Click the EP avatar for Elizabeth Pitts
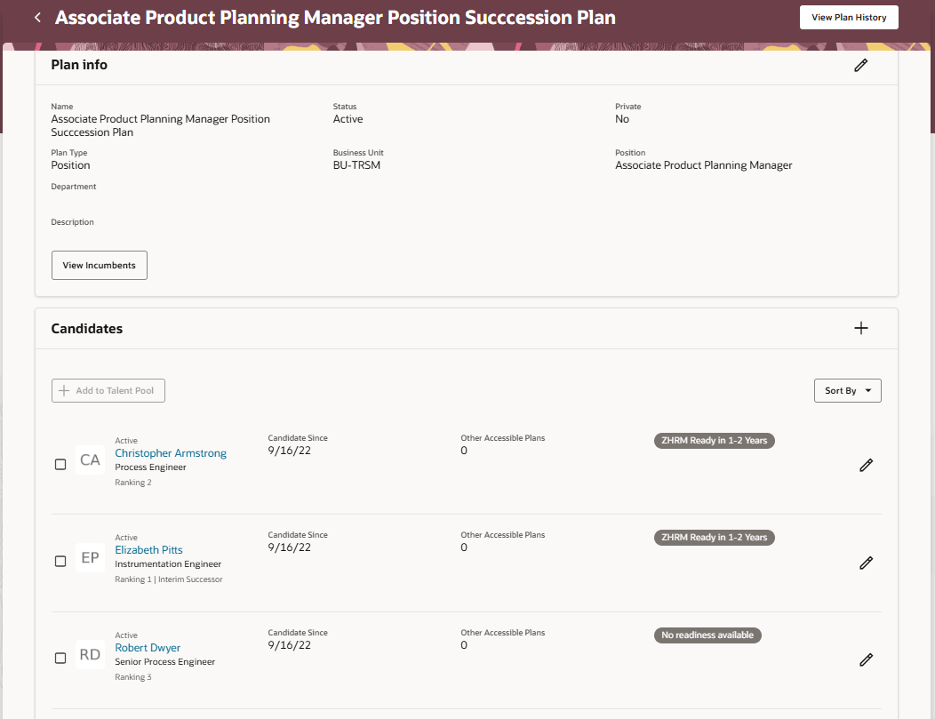 90,558
